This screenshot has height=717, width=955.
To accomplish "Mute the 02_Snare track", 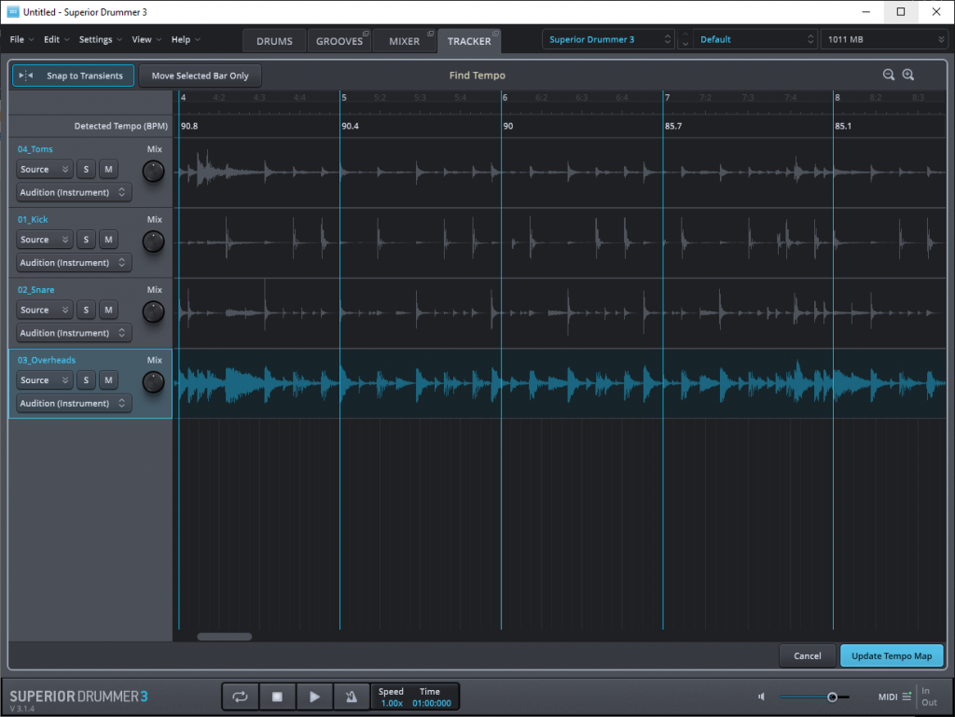I will pos(108,310).
